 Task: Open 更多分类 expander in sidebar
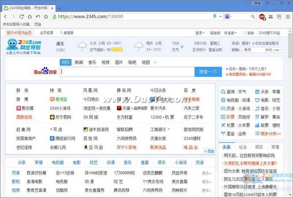(x=268, y=134)
